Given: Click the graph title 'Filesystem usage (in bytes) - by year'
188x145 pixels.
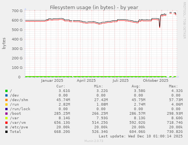Looking at the screenshot, I should click(x=94, y=8).
